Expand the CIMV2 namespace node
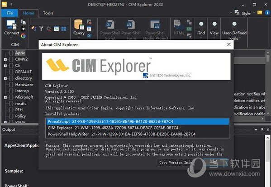This screenshot has height=187, width=271. [x=5, y=59]
